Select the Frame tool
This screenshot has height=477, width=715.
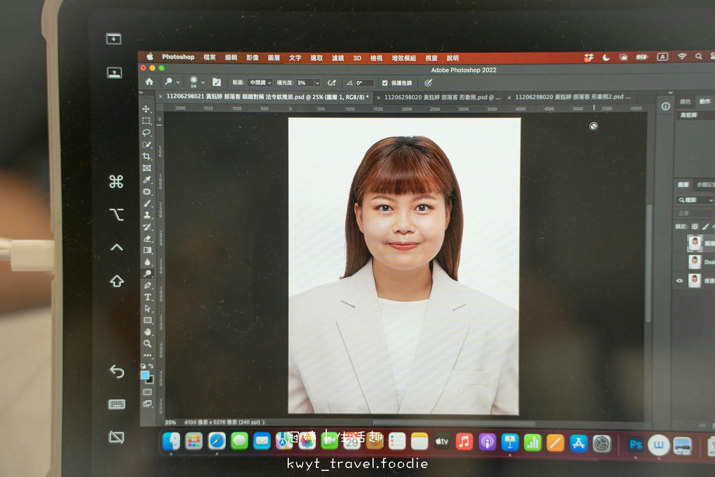147,168
